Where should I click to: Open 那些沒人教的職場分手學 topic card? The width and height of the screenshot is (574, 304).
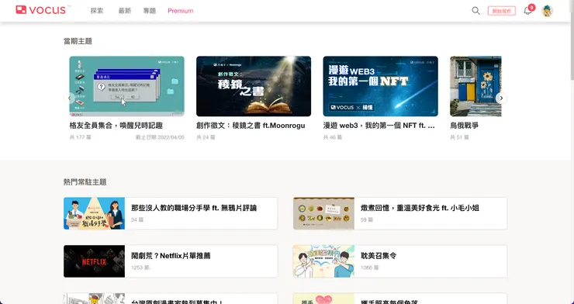click(171, 213)
